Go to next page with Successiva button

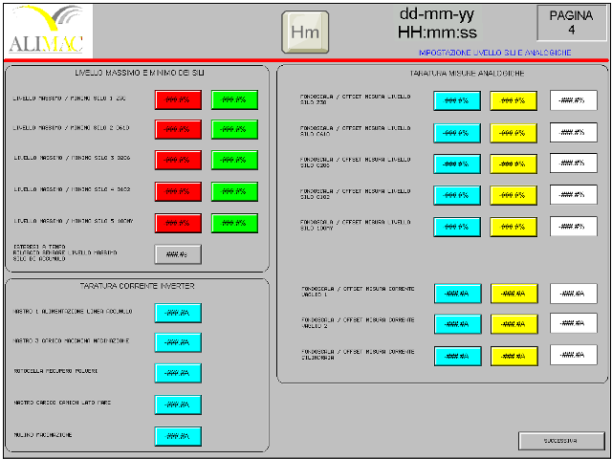[561, 441]
